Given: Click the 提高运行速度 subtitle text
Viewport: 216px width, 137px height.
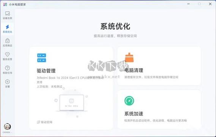Looking at the screenshot, I should tap(115, 36).
